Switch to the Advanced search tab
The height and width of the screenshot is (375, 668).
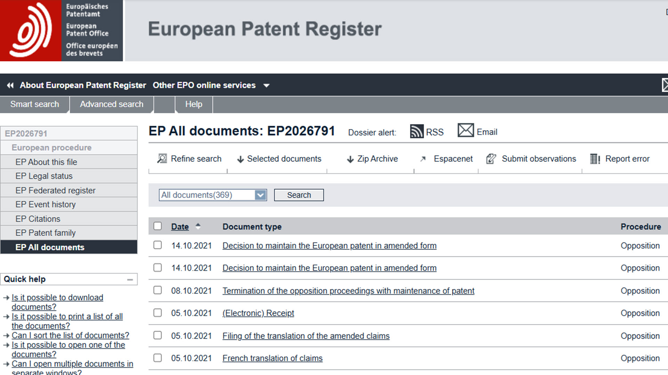[x=112, y=104]
